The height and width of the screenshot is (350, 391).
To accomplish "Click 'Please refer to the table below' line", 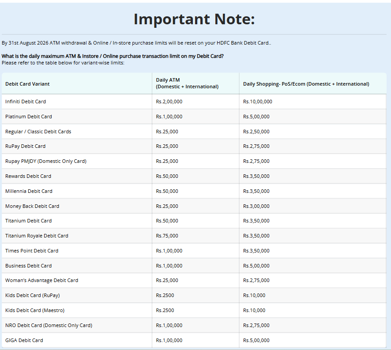I will 63,63.
